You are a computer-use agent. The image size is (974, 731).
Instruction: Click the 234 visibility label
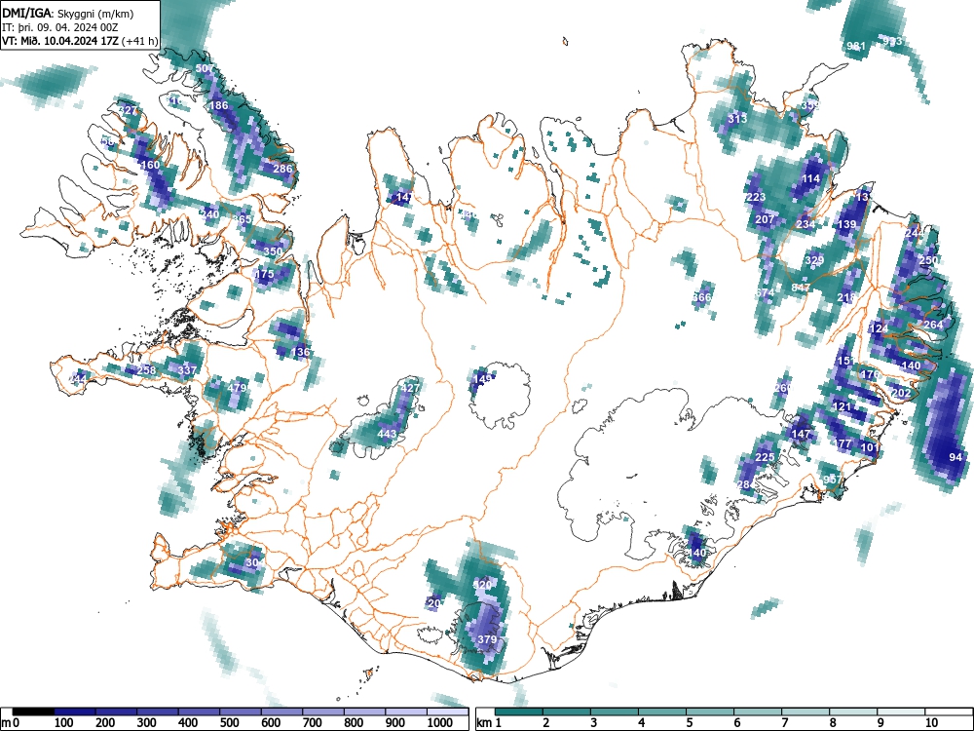(x=805, y=224)
